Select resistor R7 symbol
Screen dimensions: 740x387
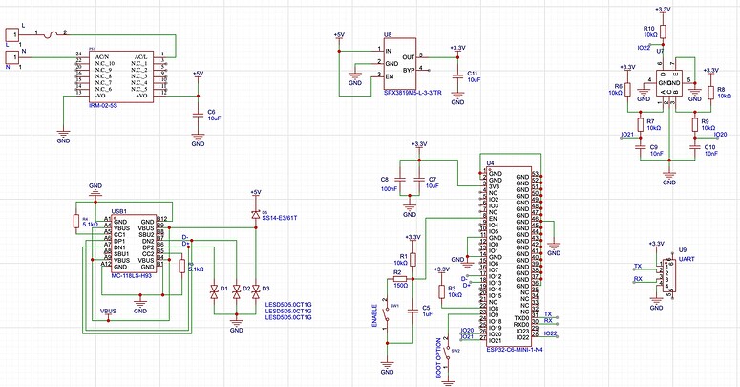point(641,125)
